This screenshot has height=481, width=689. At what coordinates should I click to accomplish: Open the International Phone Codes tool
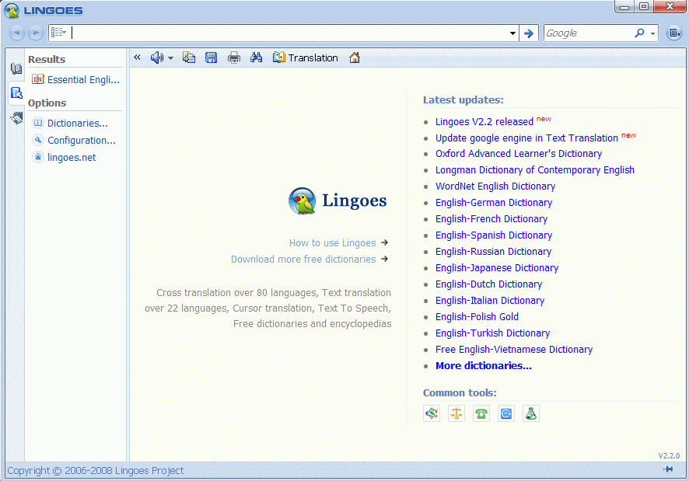pyautogui.click(x=481, y=413)
